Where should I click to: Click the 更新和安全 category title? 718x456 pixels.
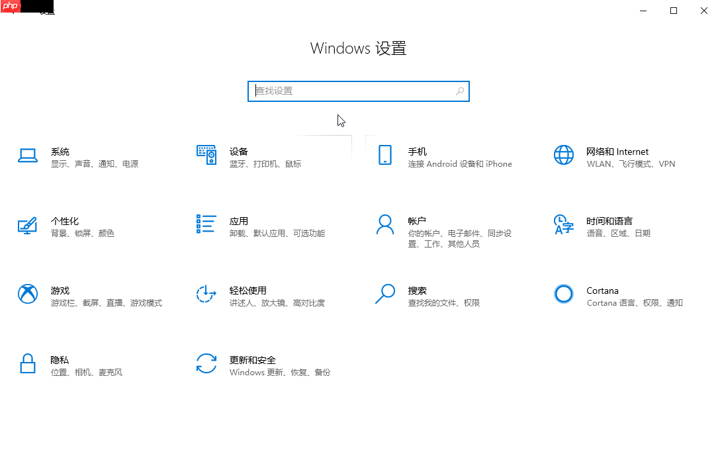pos(252,360)
